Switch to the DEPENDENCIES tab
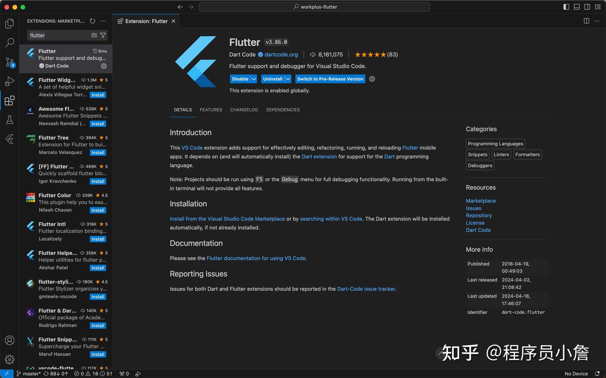 [x=283, y=110]
